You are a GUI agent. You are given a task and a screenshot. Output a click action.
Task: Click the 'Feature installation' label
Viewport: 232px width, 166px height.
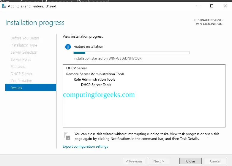tap(88, 47)
